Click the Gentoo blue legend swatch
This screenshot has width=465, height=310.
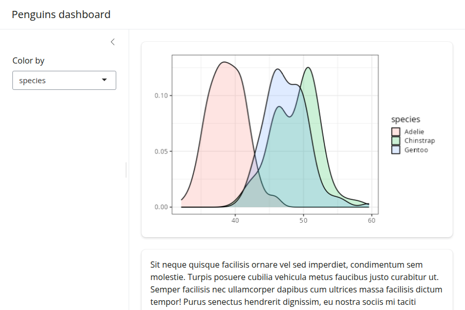pyautogui.click(x=396, y=150)
